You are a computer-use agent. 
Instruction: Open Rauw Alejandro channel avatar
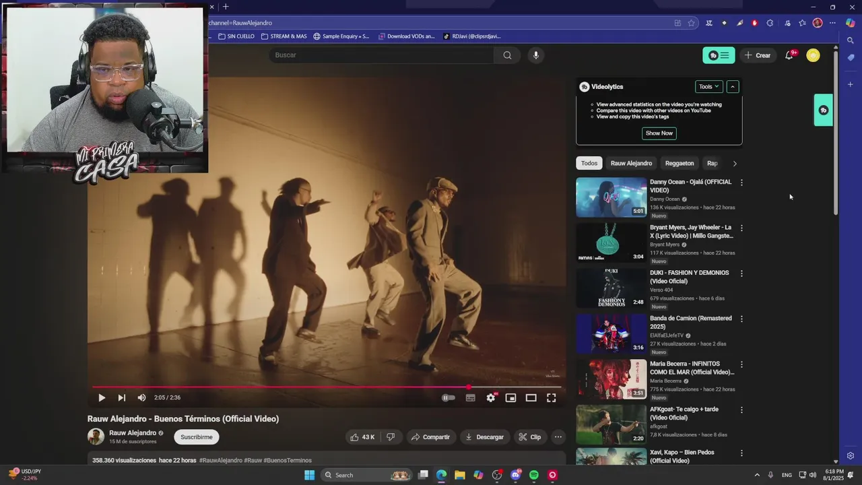point(96,437)
